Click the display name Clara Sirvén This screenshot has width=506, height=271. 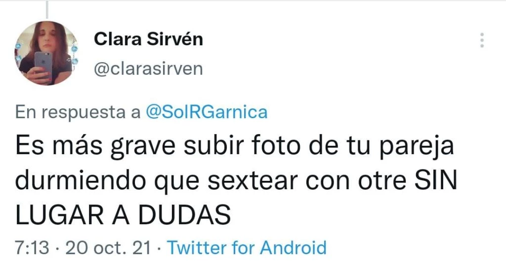(x=148, y=39)
